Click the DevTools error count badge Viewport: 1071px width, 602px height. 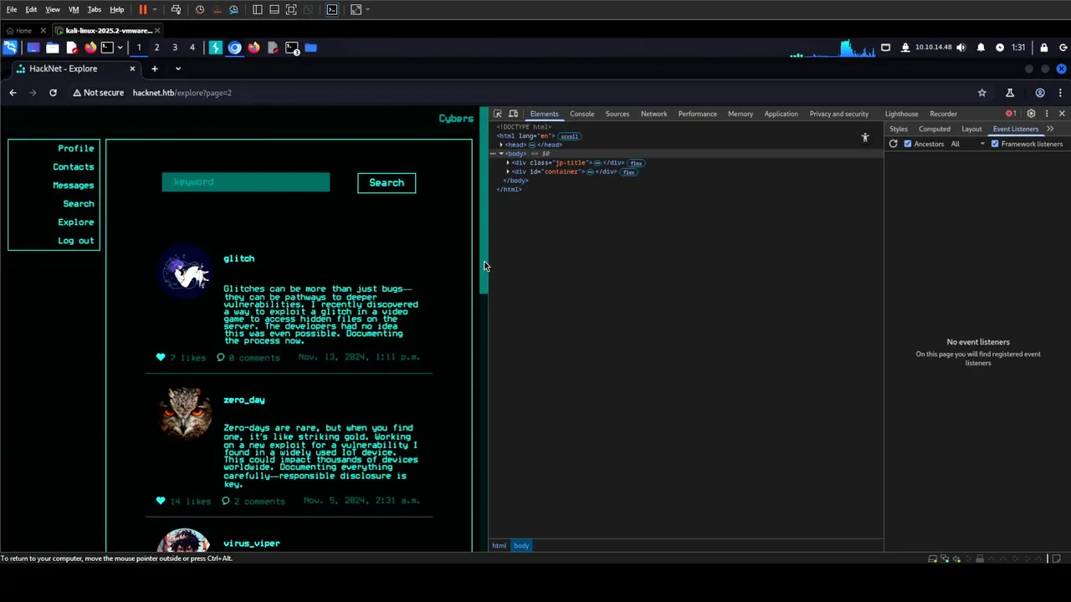(1011, 114)
